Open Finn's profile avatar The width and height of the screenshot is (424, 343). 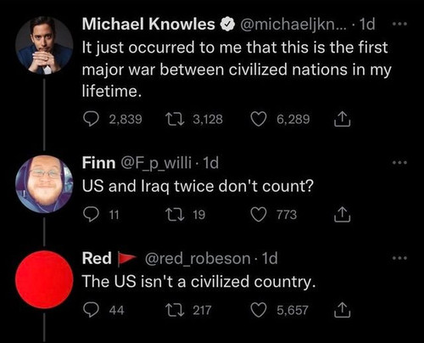tap(44, 184)
